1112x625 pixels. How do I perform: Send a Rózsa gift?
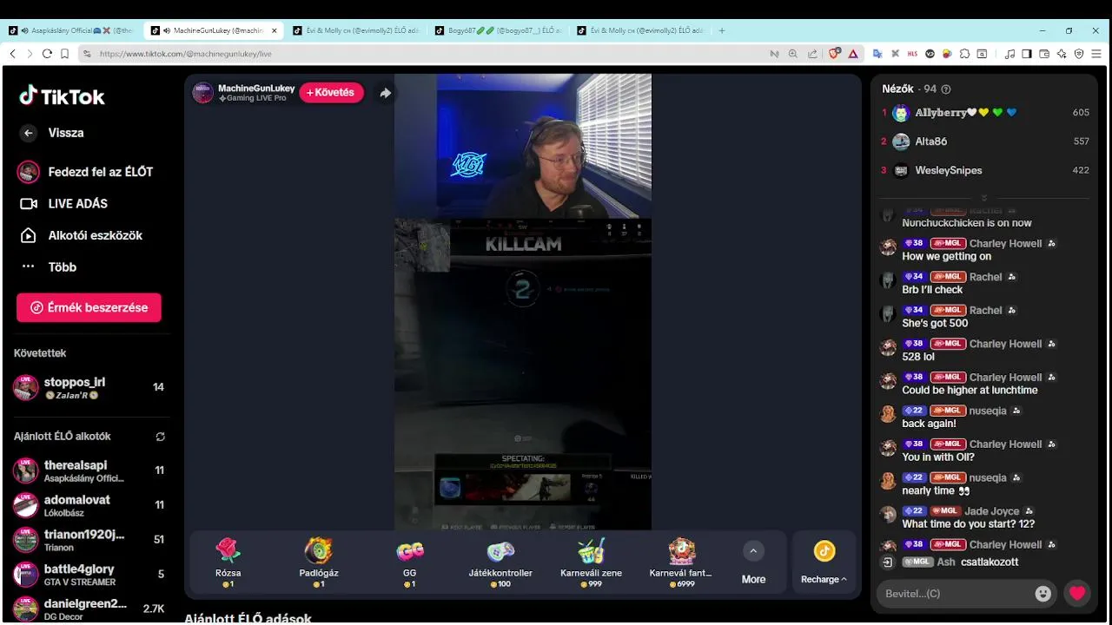pyautogui.click(x=228, y=562)
